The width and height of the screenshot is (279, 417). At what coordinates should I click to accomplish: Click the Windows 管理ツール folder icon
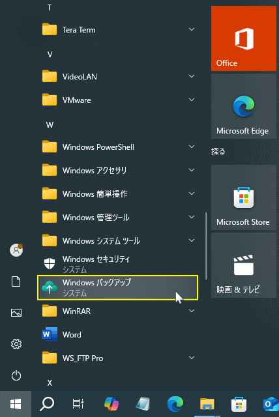pos(50,217)
